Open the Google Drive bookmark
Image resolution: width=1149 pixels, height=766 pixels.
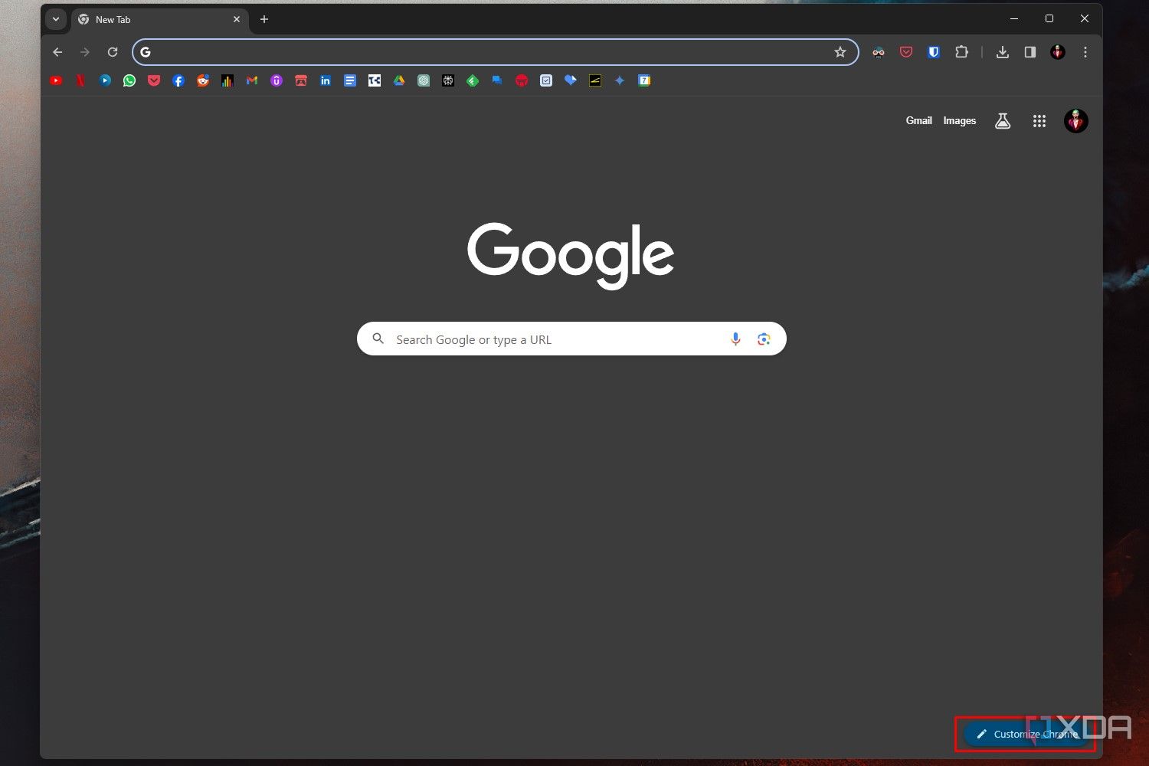point(399,80)
